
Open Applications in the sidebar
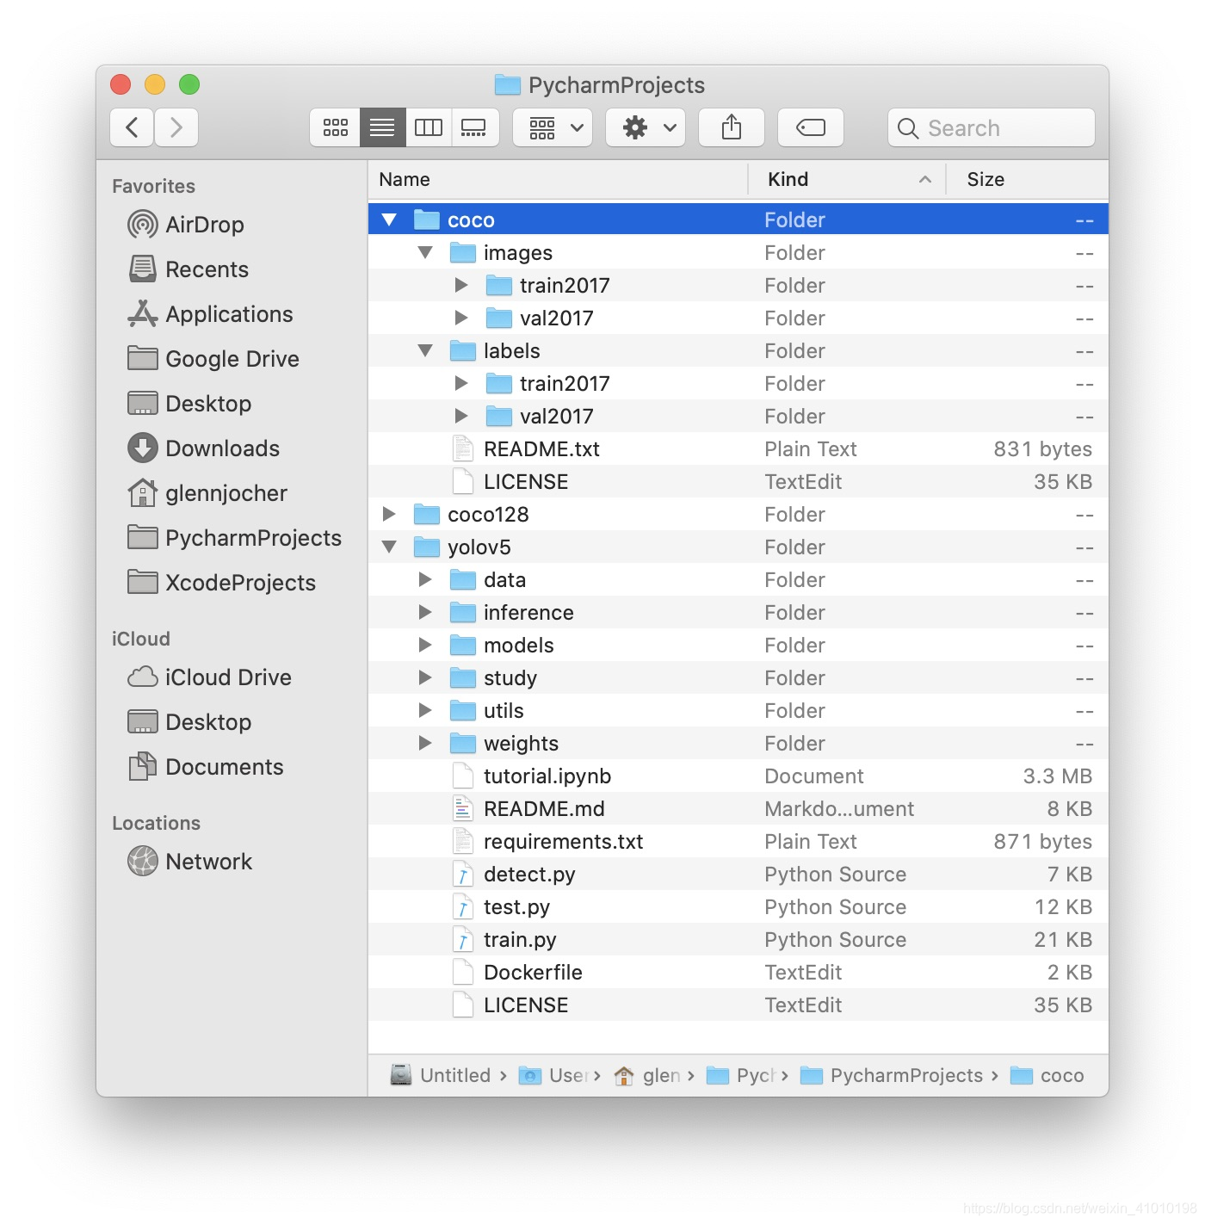click(x=210, y=314)
